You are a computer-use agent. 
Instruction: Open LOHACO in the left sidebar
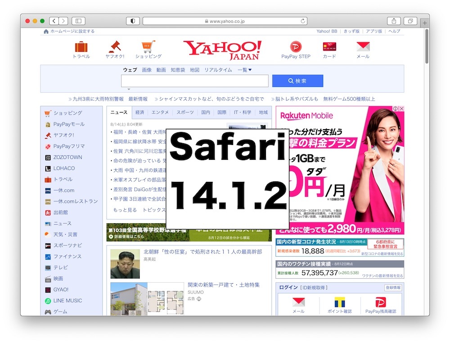(64, 168)
